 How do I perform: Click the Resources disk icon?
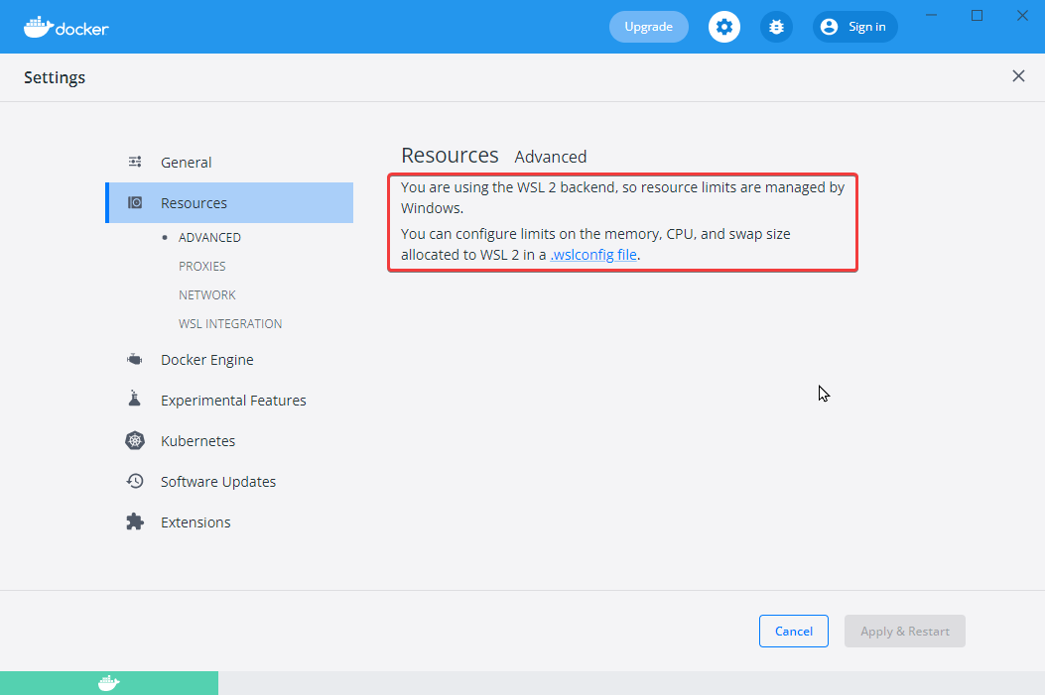[x=135, y=202]
